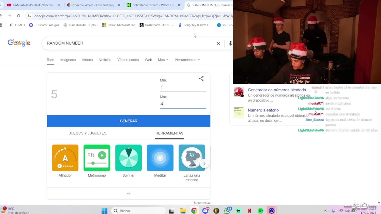The height and width of the screenshot is (214, 381).
Task: Click the Mín. value input field
Action: 183,87
